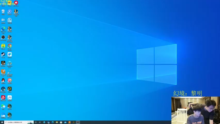Viewport: 220px width, 124px height.
Task: Open Task View on the taskbar
Action: 40,122
